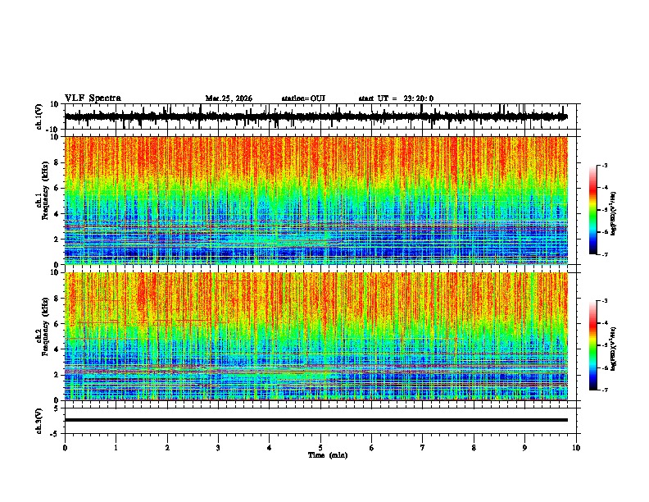Click time axis tick label "1"

(116, 448)
